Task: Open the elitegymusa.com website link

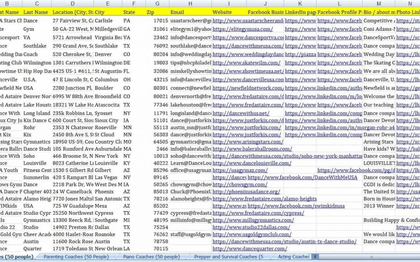Action: pyautogui.click(x=243, y=29)
